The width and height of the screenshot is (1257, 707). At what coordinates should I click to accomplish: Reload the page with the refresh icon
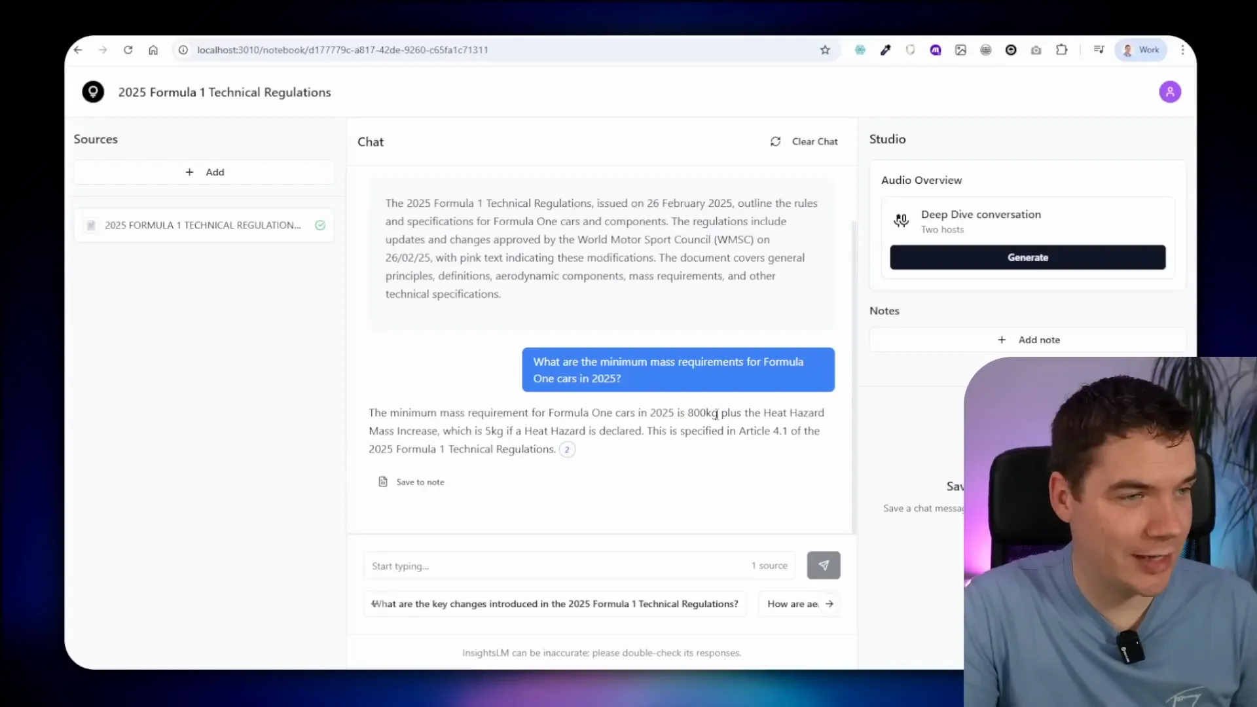pos(128,50)
